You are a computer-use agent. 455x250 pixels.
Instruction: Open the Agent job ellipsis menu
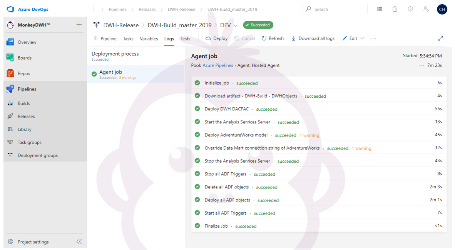pyautogui.click(x=422, y=65)
